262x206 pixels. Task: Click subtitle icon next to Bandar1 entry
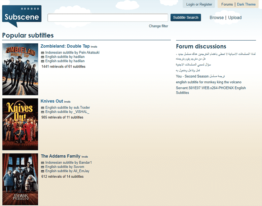point(43,163)
